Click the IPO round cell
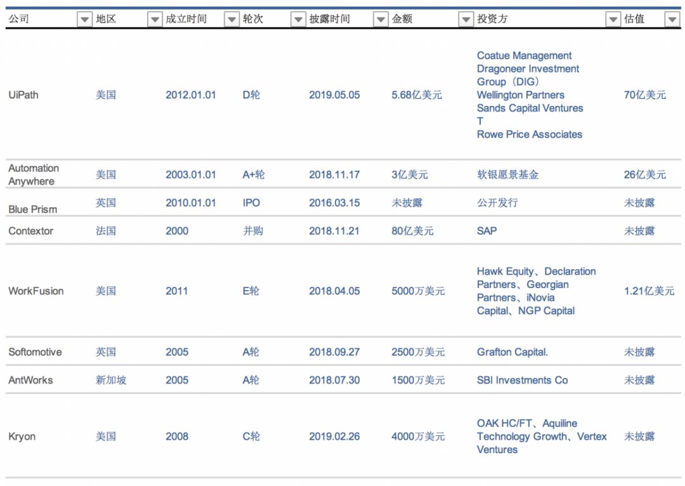 coord(251,203)
